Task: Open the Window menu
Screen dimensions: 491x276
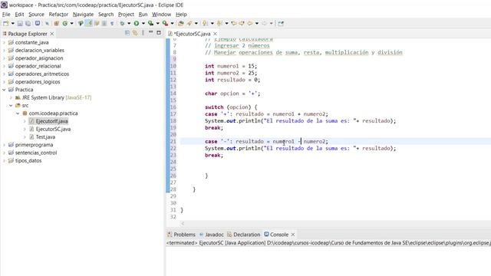Action: 161,15
